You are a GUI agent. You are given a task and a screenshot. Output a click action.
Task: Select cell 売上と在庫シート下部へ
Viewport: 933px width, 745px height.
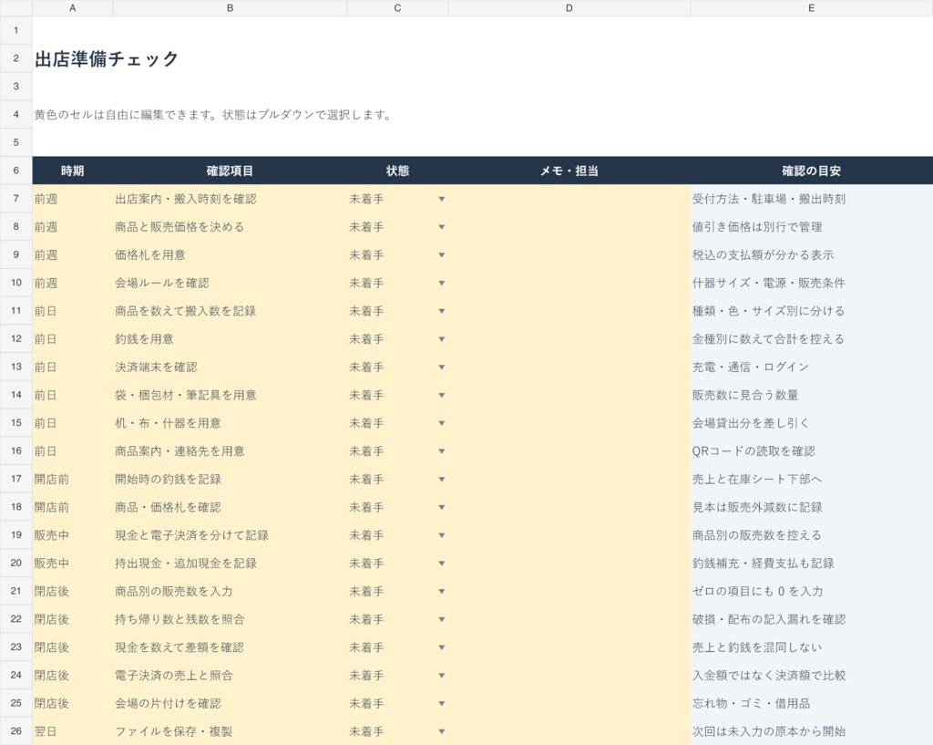(x=812, y=479)
